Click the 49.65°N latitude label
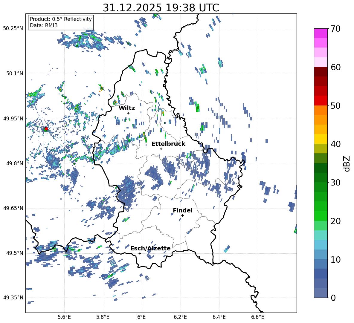Screen dimensions: 354x323 [13, 208]
